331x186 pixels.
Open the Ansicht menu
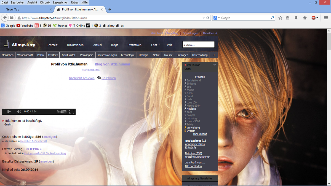point(32,2)
